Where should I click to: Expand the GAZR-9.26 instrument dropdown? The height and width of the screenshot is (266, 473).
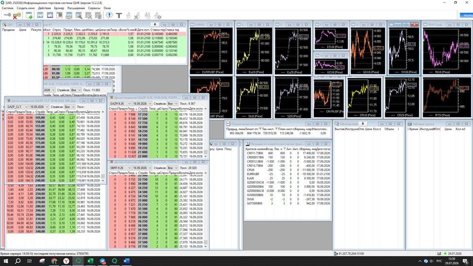coord(129,103)
